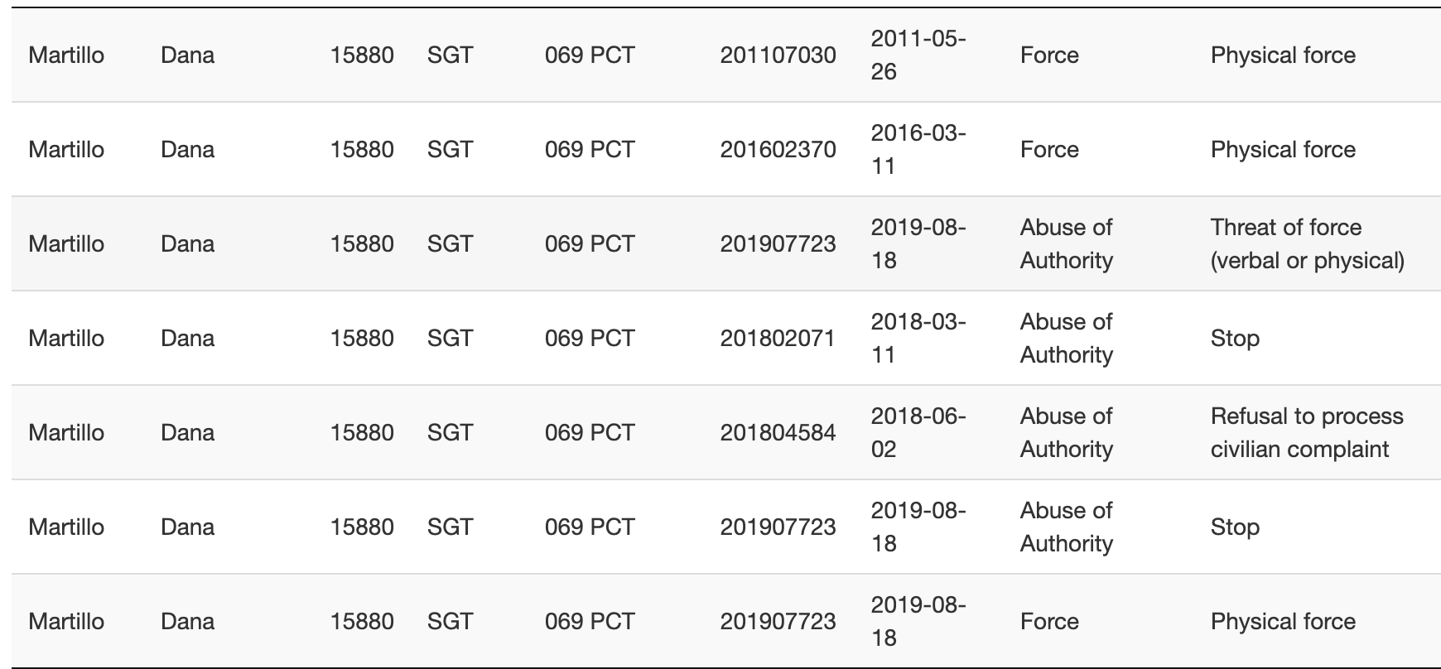Click complaint ID 201107030

(778, 55)
